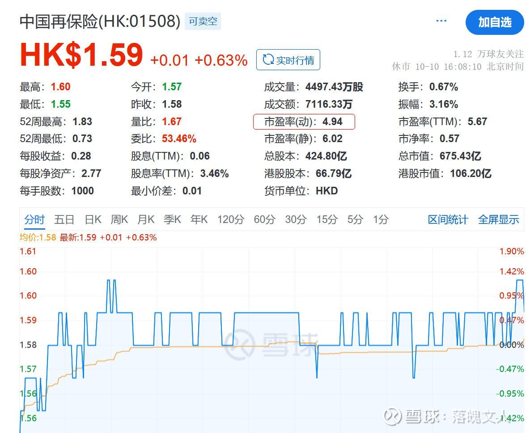
Task: Click the 港股市值 value 106.20亿
Action: point(471,173)
